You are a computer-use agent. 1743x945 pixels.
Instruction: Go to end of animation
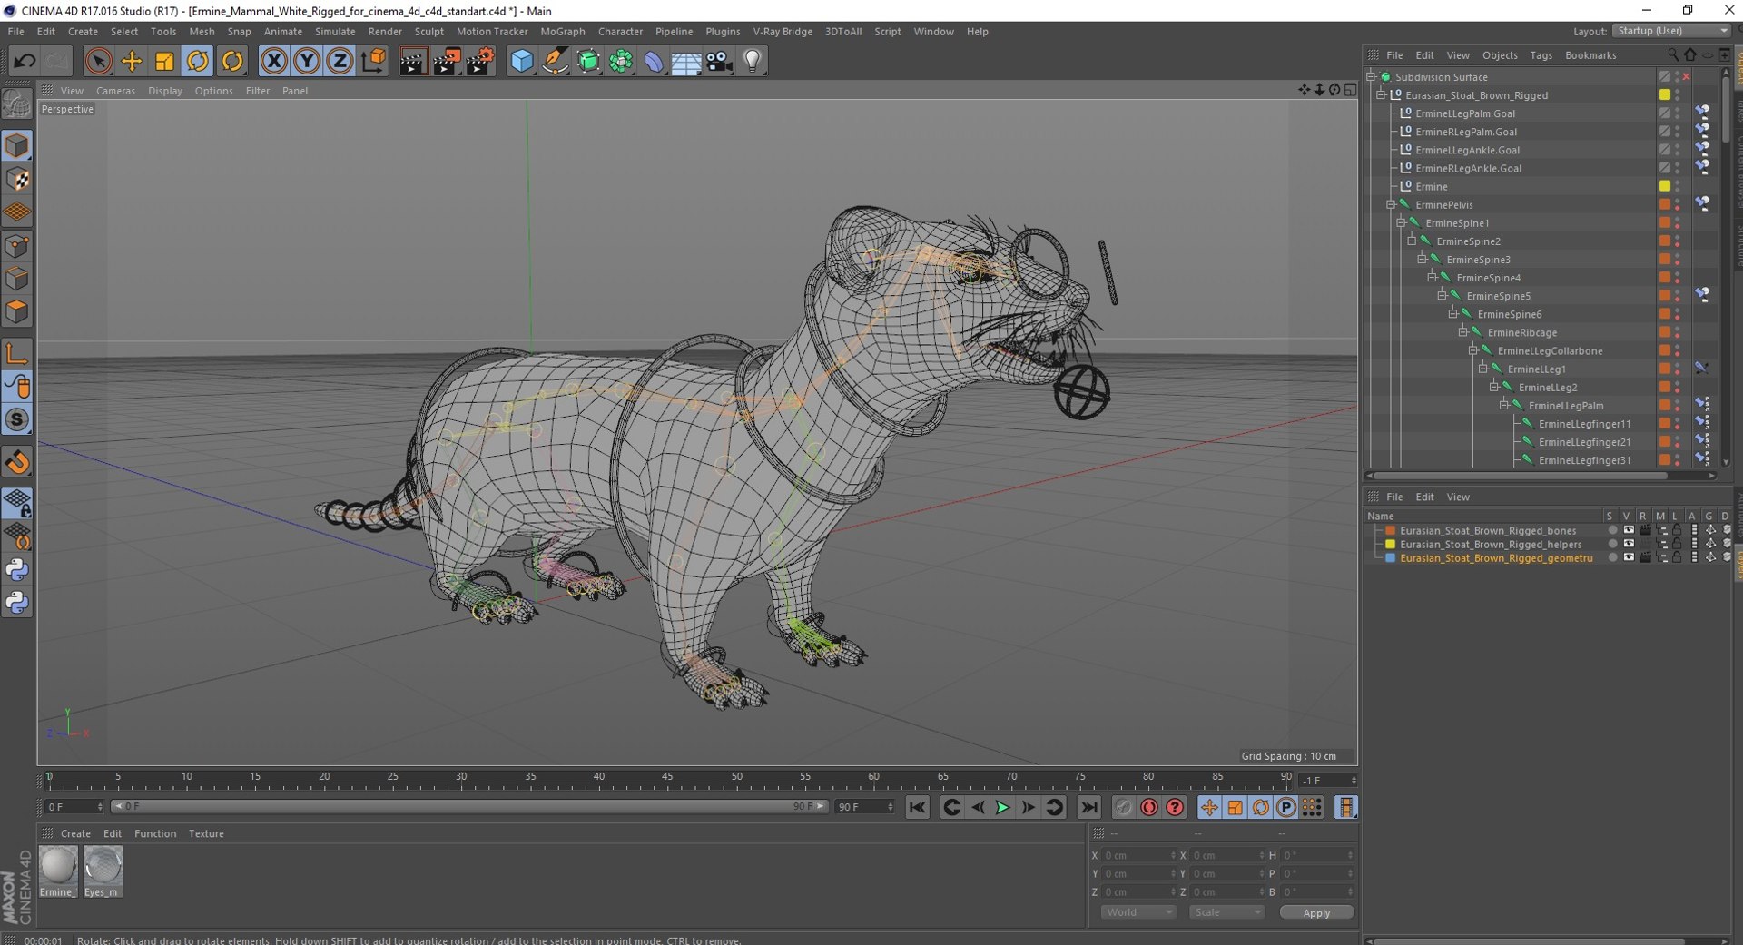1088,807
